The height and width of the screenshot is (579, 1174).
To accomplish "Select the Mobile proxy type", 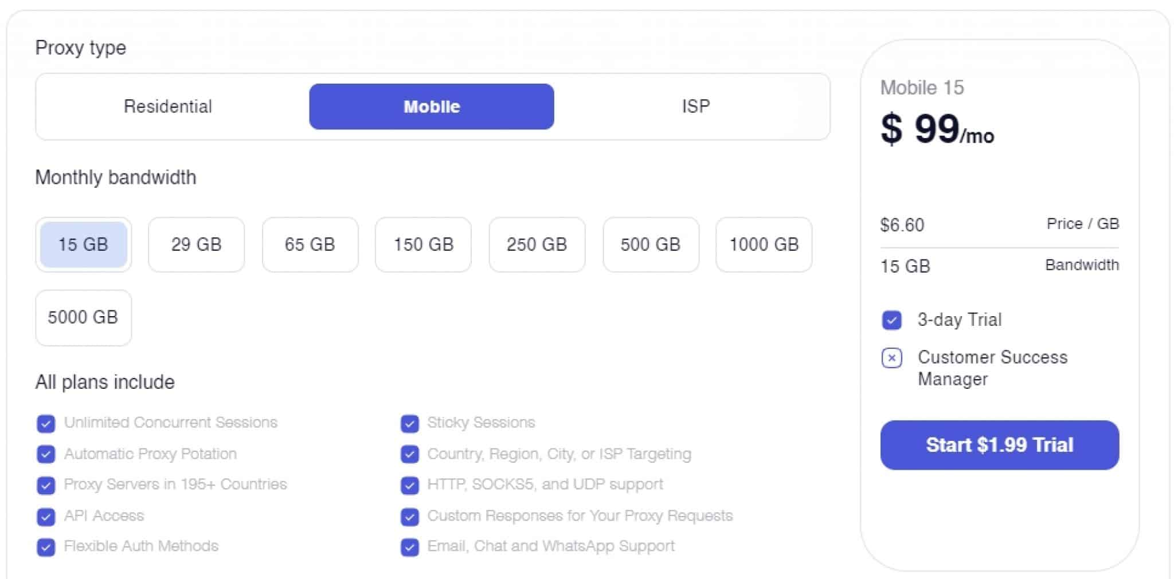I will [x=431, y=106].
